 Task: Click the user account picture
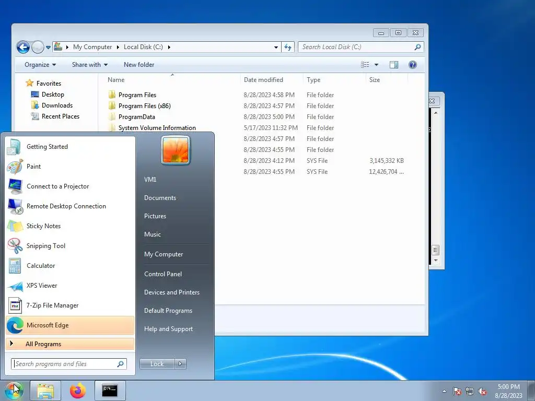(176, 150)
